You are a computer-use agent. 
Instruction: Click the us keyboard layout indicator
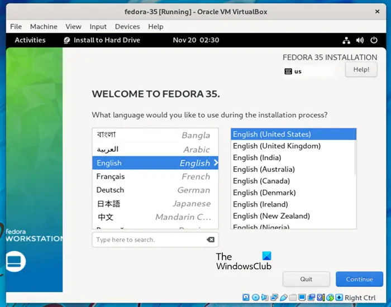293,71
